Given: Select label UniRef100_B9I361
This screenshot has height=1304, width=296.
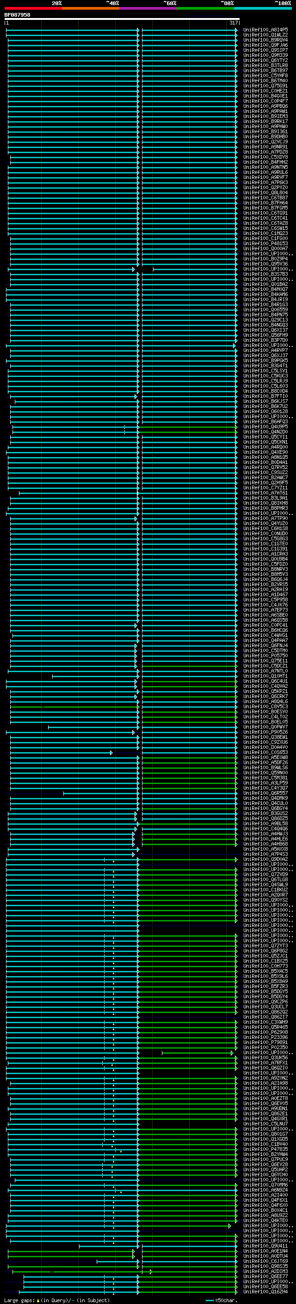Looking at the screenshot, I should pos(265,132).
